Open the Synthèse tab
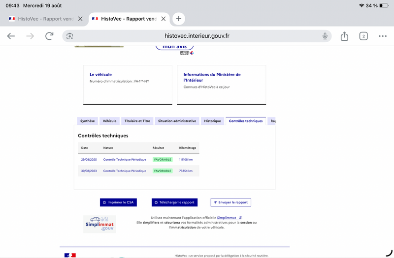394x258 pixels. [88, 121]
